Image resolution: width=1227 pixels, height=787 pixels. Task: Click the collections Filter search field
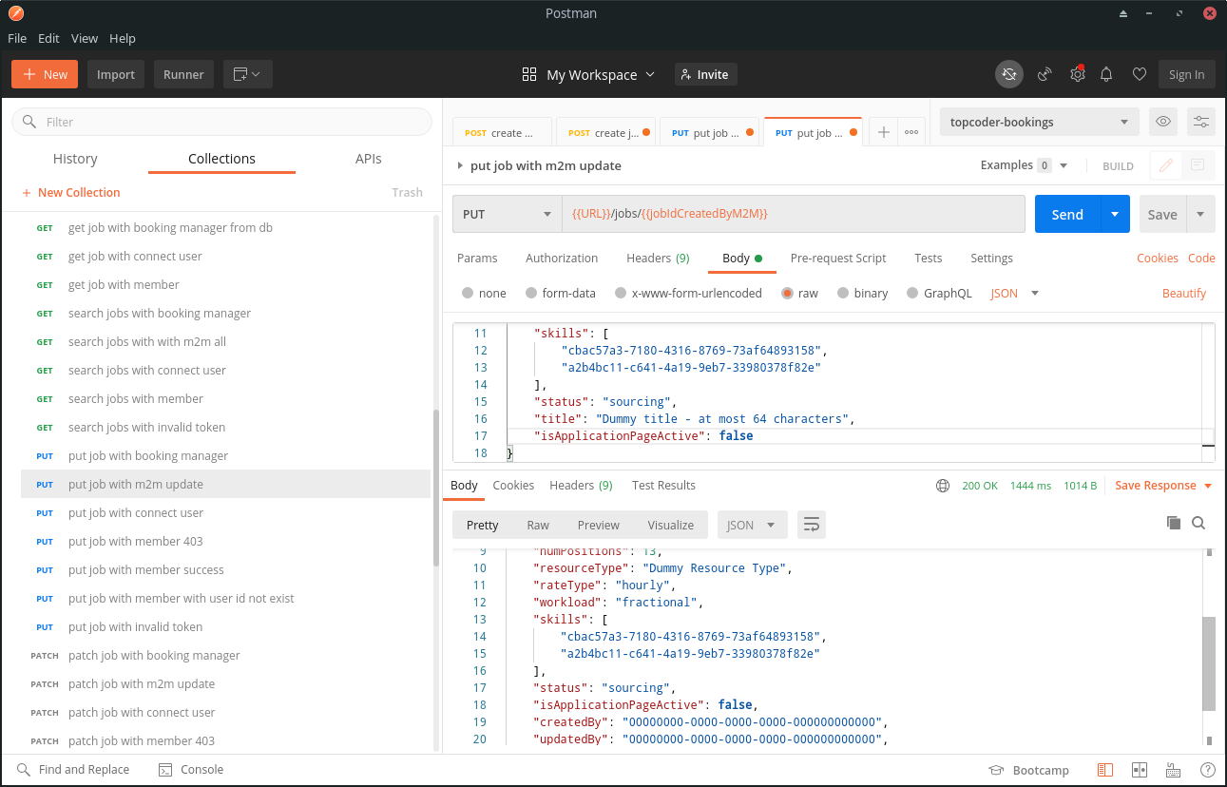221,122
